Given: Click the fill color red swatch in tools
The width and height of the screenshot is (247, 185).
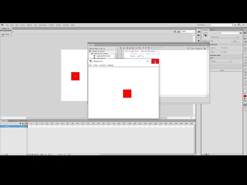Looking at the screenshot, I should [x=245, y=96].
